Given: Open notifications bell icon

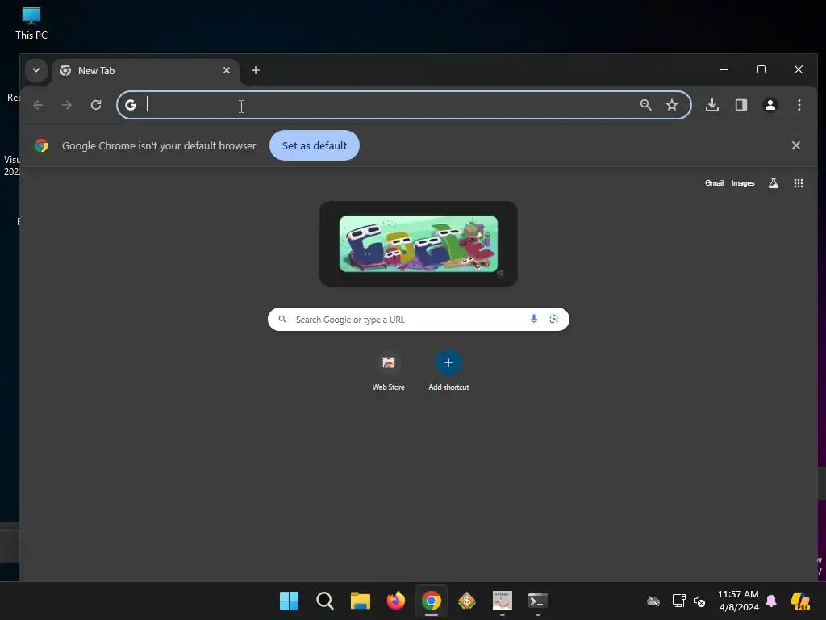Looking at the screenshot, I should 771,601.
